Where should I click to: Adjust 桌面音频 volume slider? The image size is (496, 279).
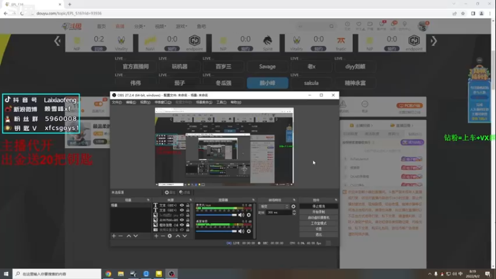pyautogui.click(x=216, y=231)
